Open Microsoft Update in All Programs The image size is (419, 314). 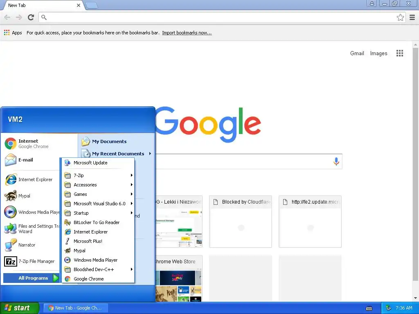(98, 163)
